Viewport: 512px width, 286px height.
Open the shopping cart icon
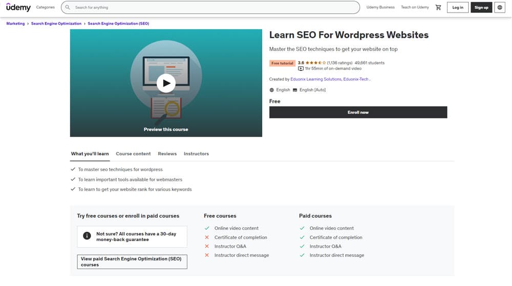click(x=438, y=7)
